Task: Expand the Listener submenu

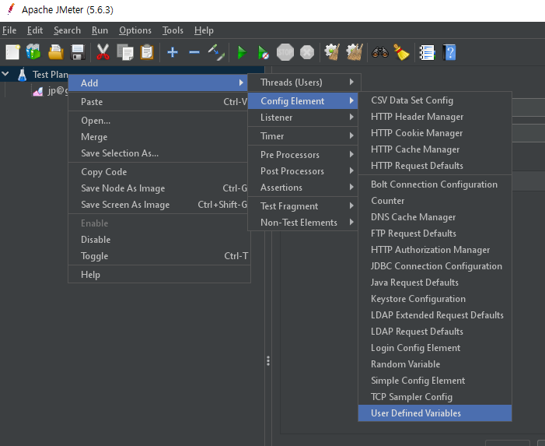Action: point(303,118)
